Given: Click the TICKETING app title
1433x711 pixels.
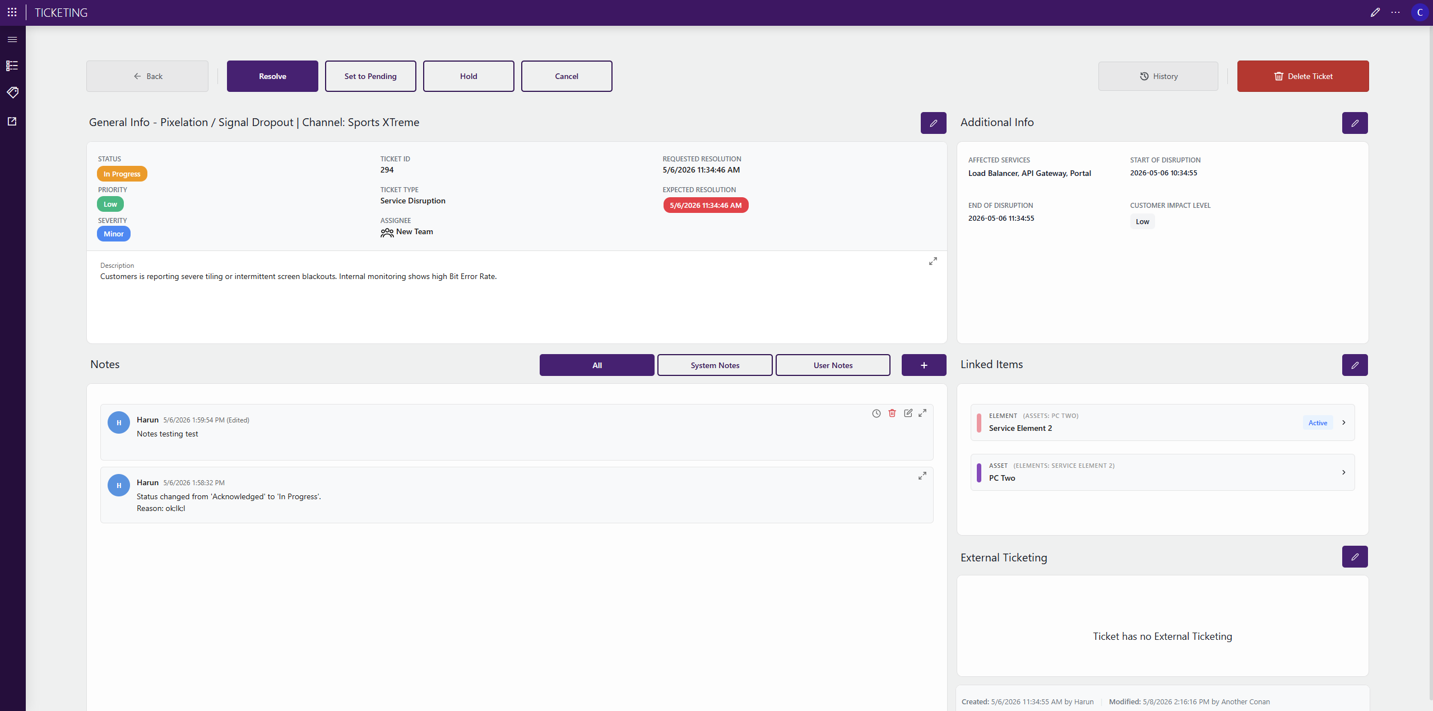Looking at the screenshot, I should pos(61,12).
